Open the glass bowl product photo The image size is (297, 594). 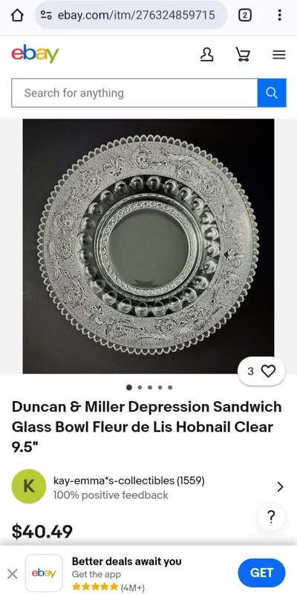(148, 247)
